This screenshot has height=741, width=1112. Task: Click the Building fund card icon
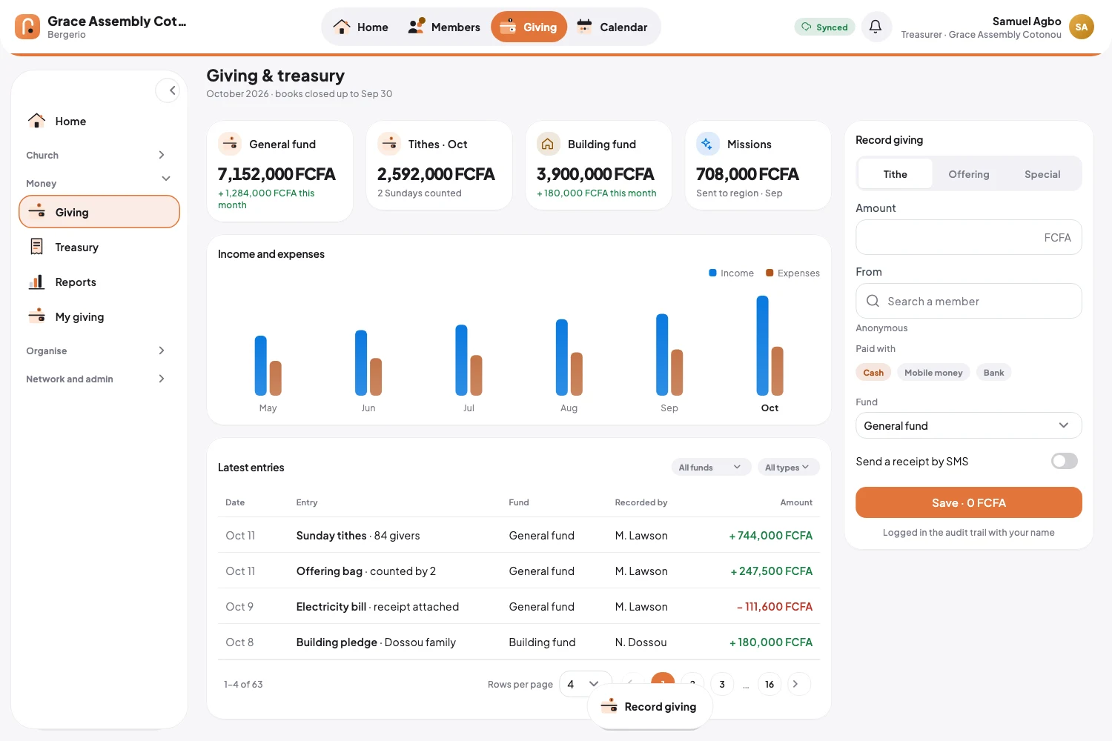[548, 144]
